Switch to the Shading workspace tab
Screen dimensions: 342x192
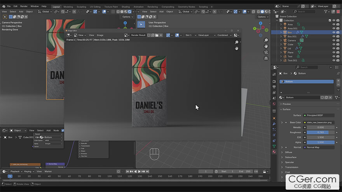(126, 7)
